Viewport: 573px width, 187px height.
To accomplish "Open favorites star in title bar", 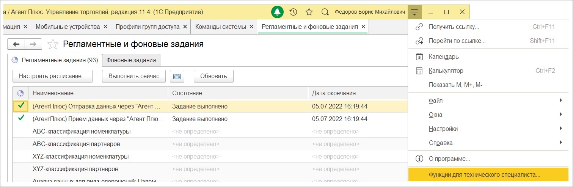I will [309, 12].
